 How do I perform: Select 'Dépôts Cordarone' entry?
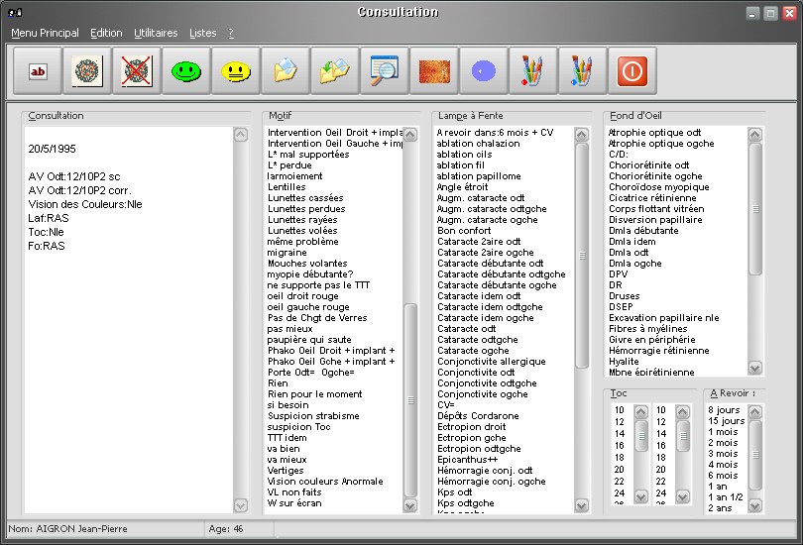click(x=478, y=416)
